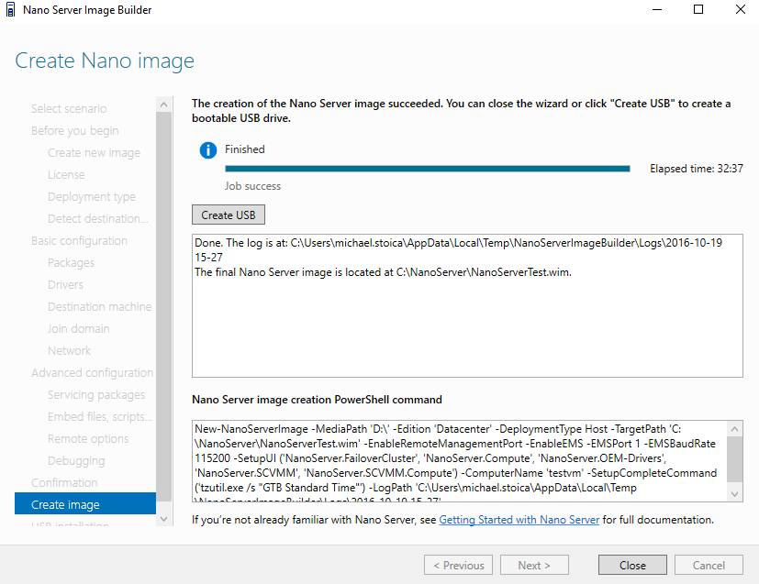Image resolution: width=759 pixels, height=584 pixels.
Task: Click the 'Done. The log is at' line
Action: pos(458,250)
